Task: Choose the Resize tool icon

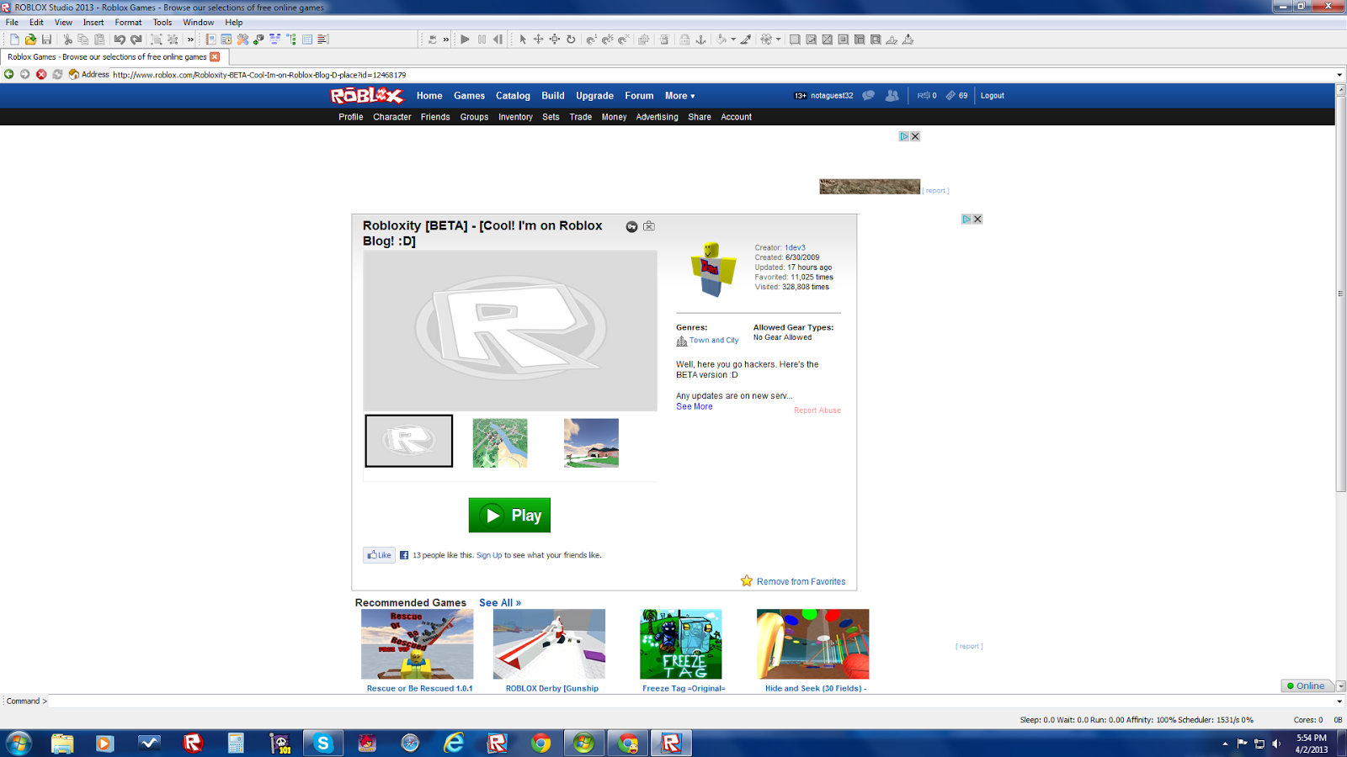Action: pos(555,40)
